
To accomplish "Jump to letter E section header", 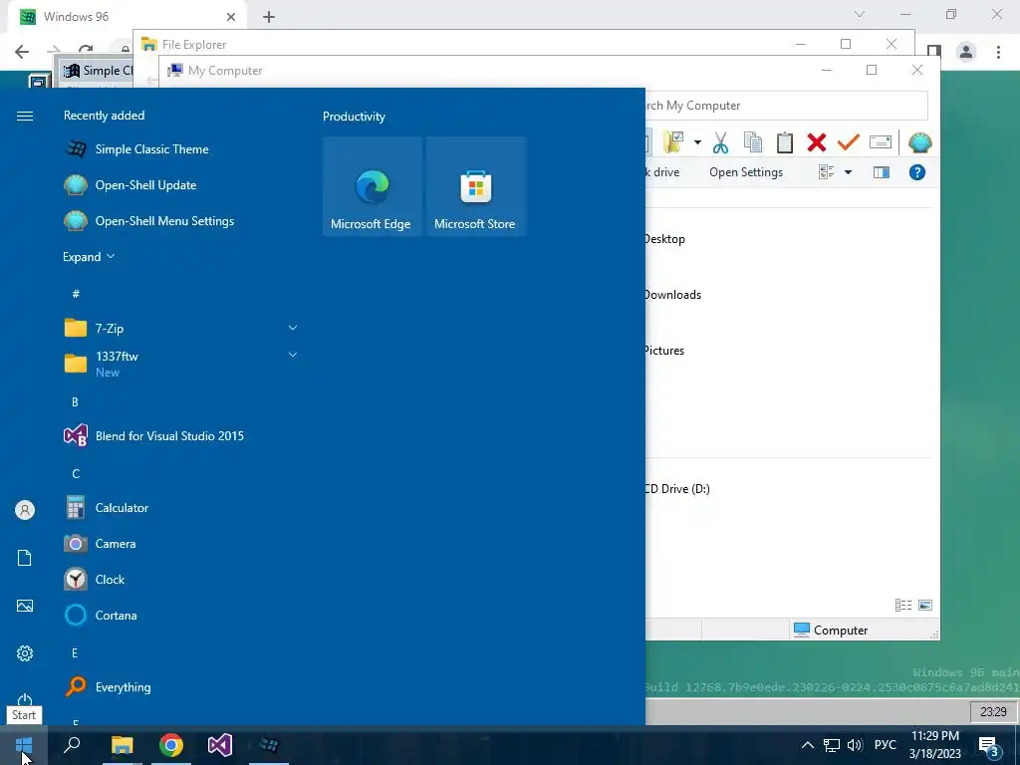I will [x=75, y=653].
